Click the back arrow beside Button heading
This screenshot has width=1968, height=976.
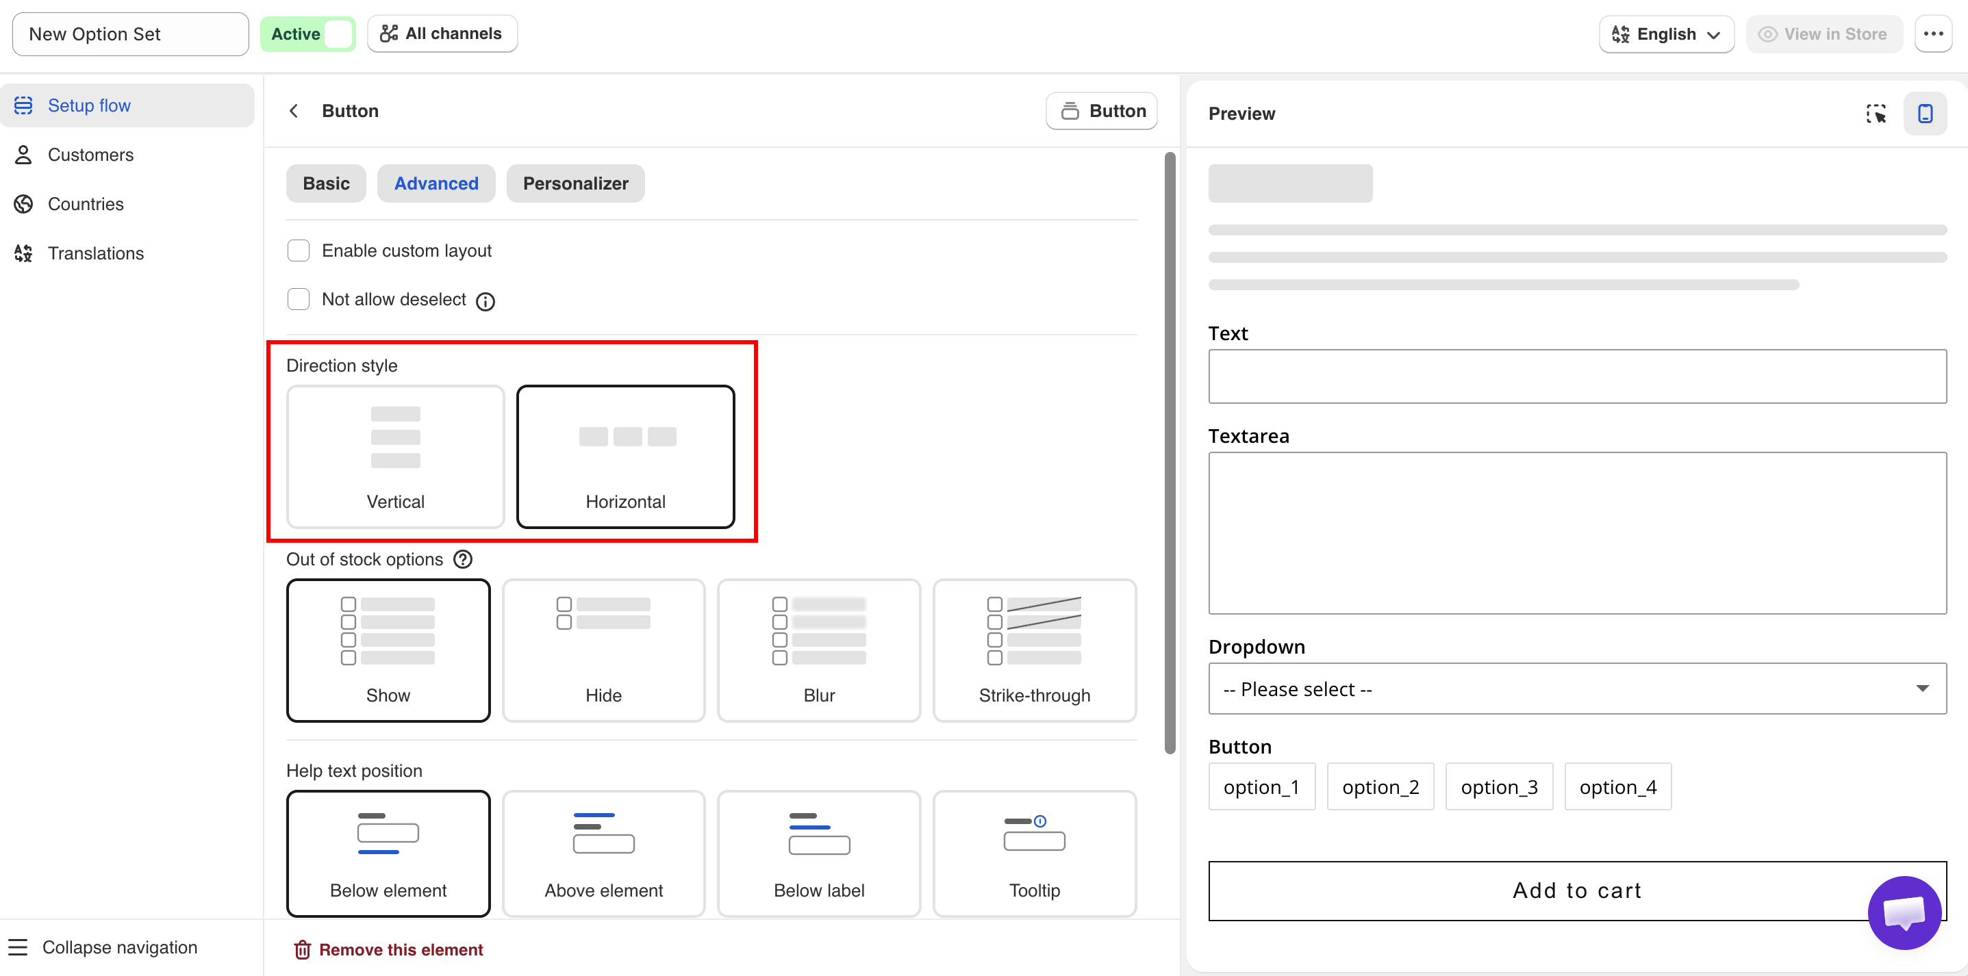(294, 111)
